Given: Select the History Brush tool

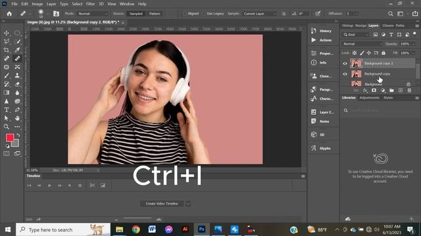Looking at the screenshot, I should click(7, 84).
